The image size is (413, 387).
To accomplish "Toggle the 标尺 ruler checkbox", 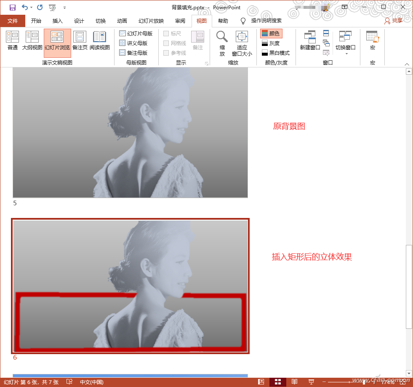I will tap(166, 33).
